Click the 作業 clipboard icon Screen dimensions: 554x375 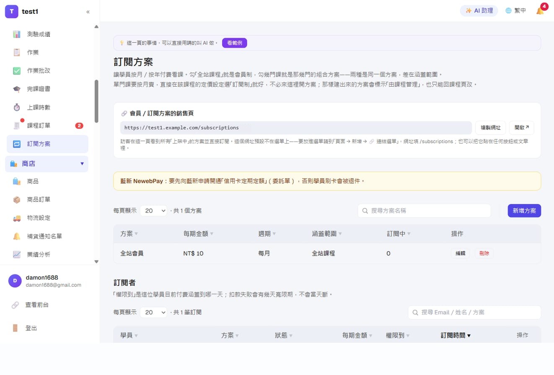click(x=17, y=52)
